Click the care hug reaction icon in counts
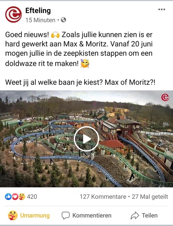This screenshot has width=173, height=226. [22, 197]
